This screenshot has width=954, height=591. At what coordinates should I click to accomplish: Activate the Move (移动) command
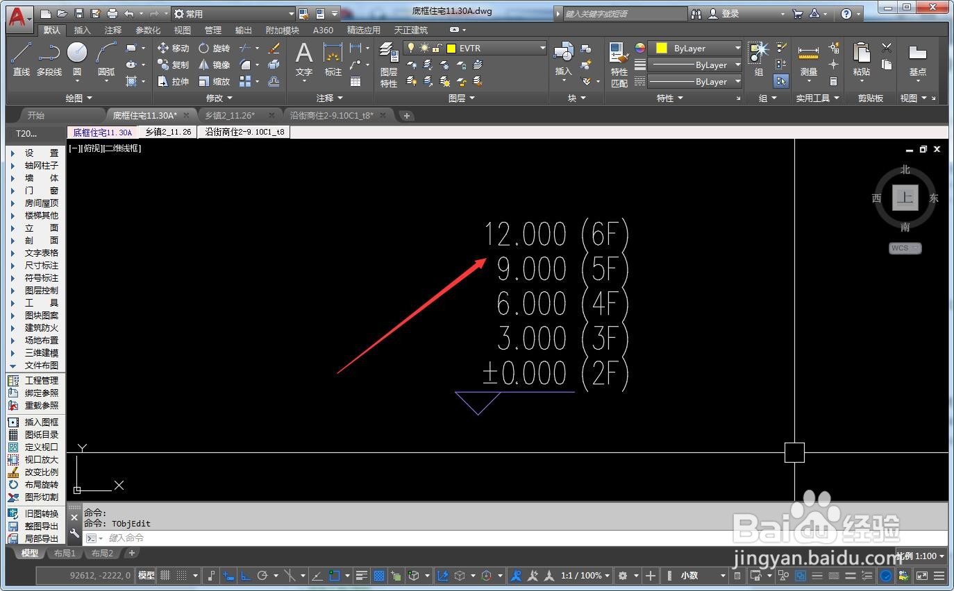(x=173, y=48)
